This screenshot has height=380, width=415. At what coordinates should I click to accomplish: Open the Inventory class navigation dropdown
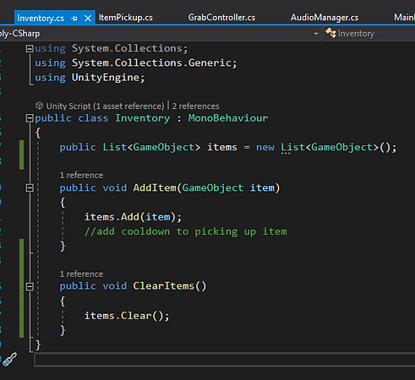369,34
